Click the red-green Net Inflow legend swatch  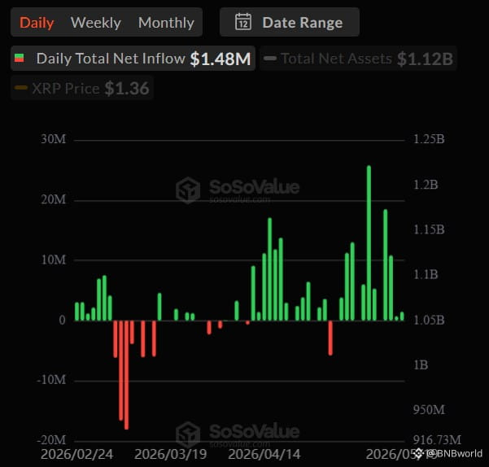(20, 58)
